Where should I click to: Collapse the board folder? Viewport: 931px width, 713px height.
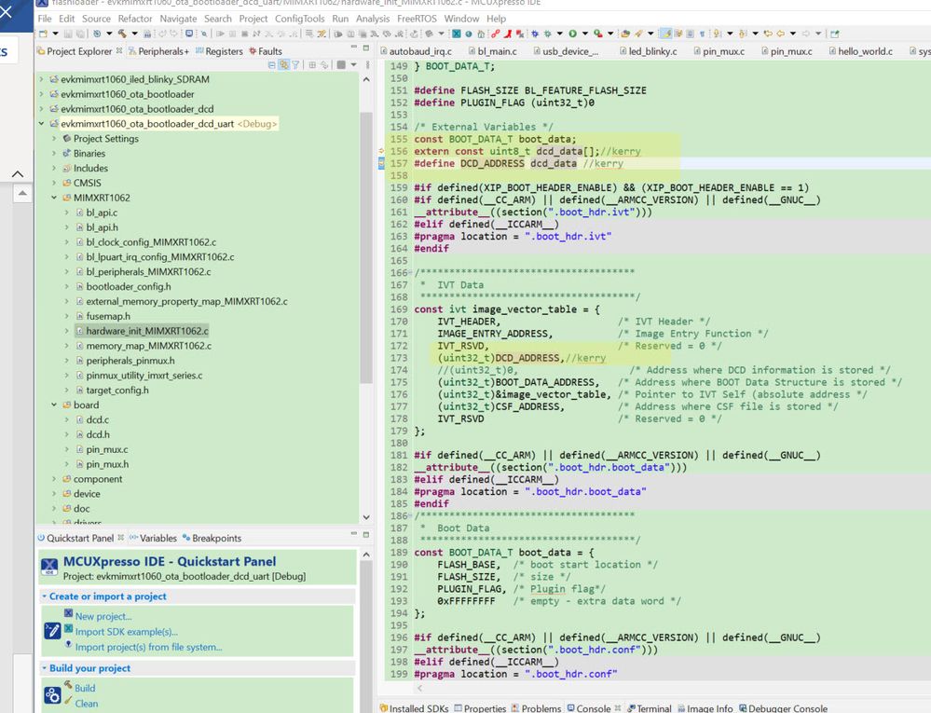coord(54,404)
